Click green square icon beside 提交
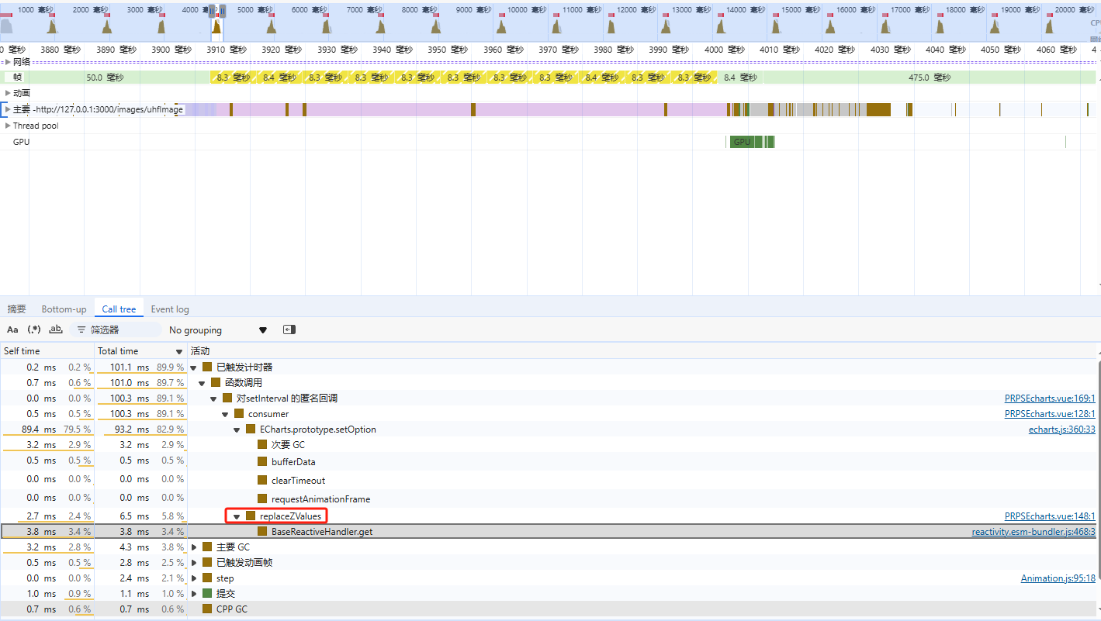The width and height of the screenshot is (1101, 621). pyautogui.click(x=207, y=594)
